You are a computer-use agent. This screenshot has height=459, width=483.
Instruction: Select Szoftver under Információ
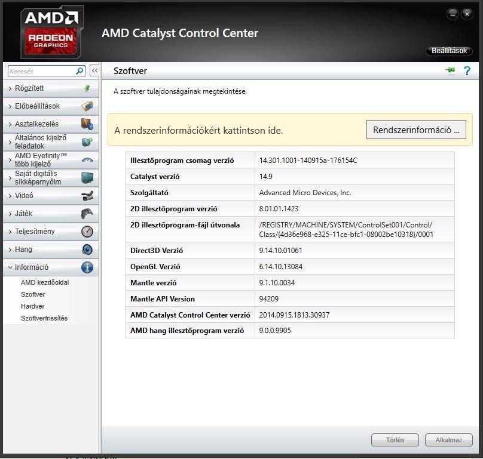coord(33,294)
